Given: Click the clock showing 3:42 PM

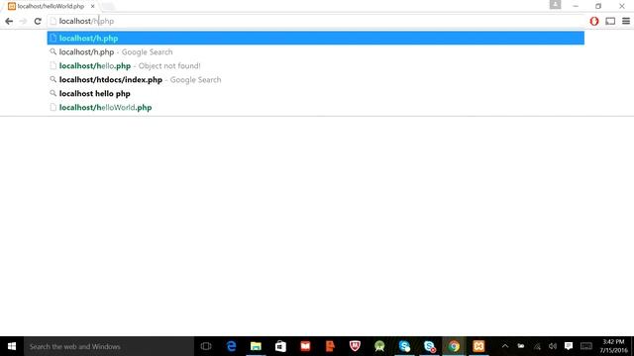Looking at the screenshot, I should [614, 346].
